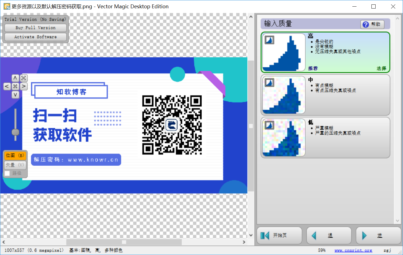Click the preview horizontal scrollbar right arrow
403x255 pixels.
tap(244, 242)
